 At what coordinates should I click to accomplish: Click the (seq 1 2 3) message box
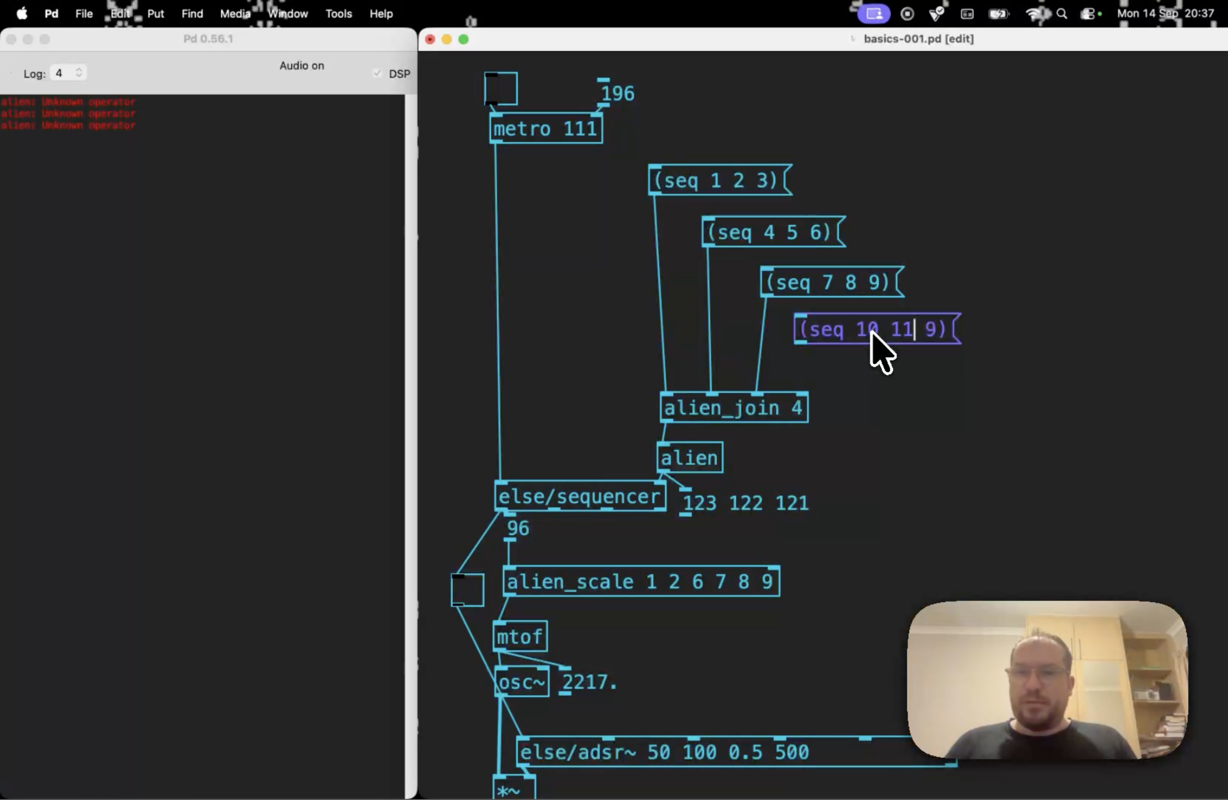click(x=720, y=180)
